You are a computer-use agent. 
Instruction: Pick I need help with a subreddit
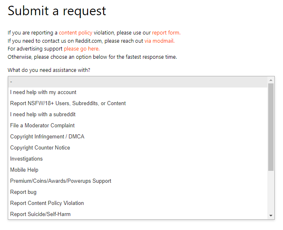coord(43,115)
